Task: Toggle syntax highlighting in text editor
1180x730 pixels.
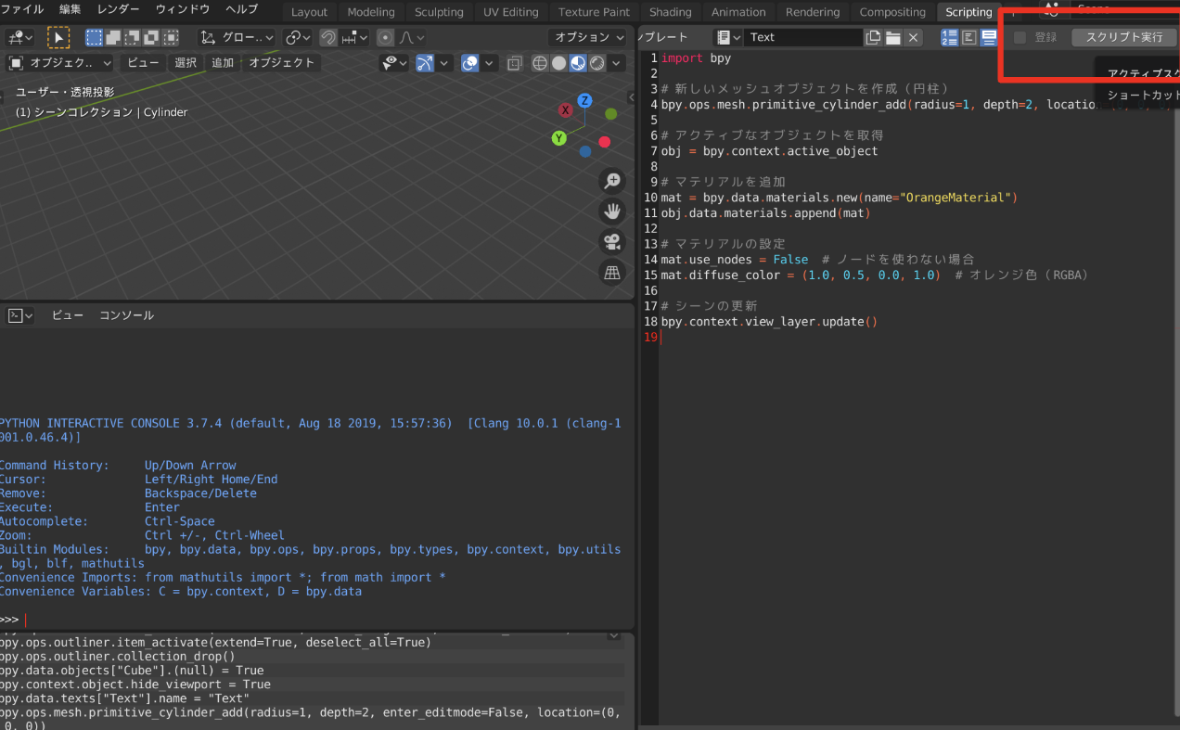Action: click(989, 37)
